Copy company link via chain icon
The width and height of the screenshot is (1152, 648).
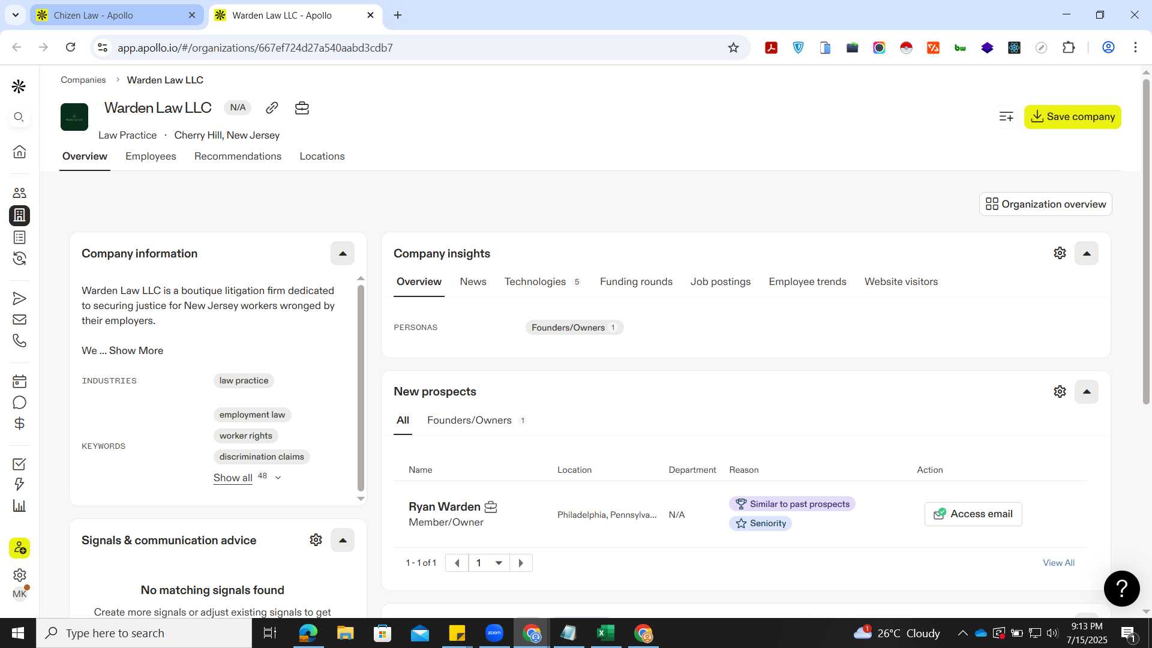click(272, 107)
